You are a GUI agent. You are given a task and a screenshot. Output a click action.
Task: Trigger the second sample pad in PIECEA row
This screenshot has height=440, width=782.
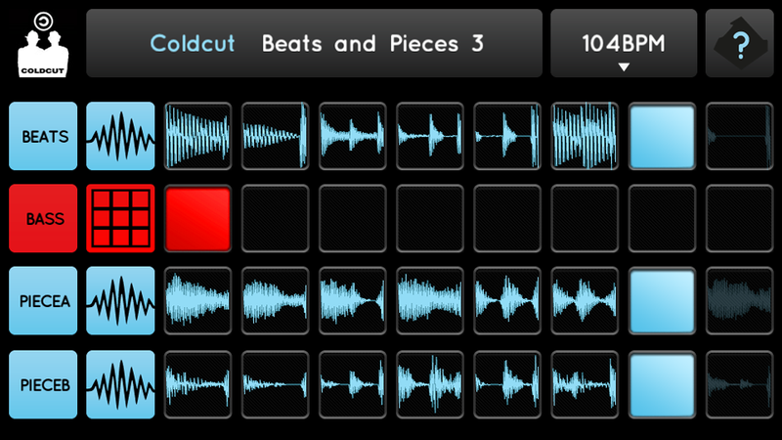tap(276, 301)
